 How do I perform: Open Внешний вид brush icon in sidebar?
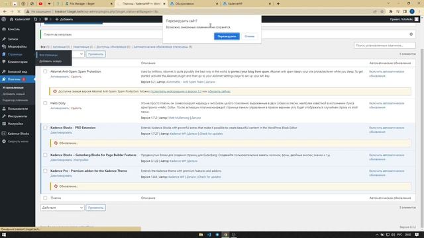(x=4, y=71)
